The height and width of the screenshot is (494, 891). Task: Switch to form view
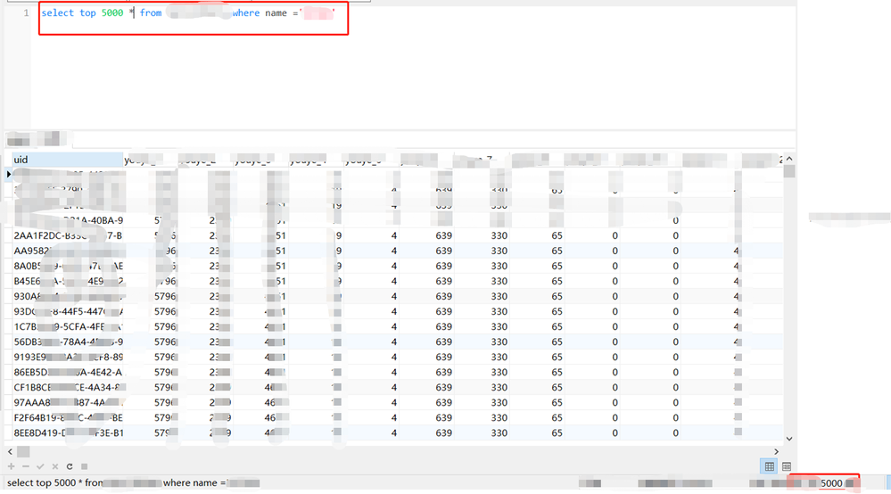[787, 466]
